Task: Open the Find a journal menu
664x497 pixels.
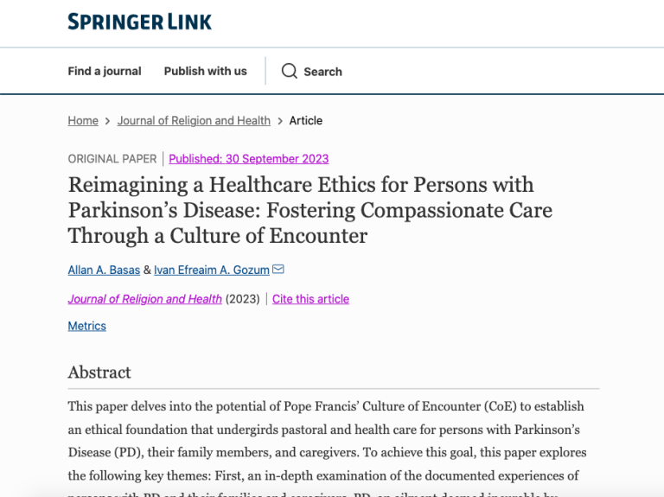Action: click(105, 71)
